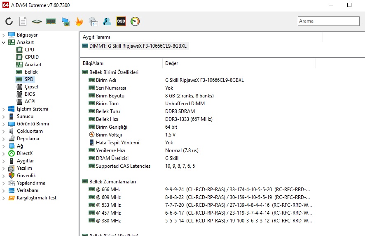365x236 pixels.
Task: Open the gear preferences toolbar icon
Action: click(x=94, y=22)
